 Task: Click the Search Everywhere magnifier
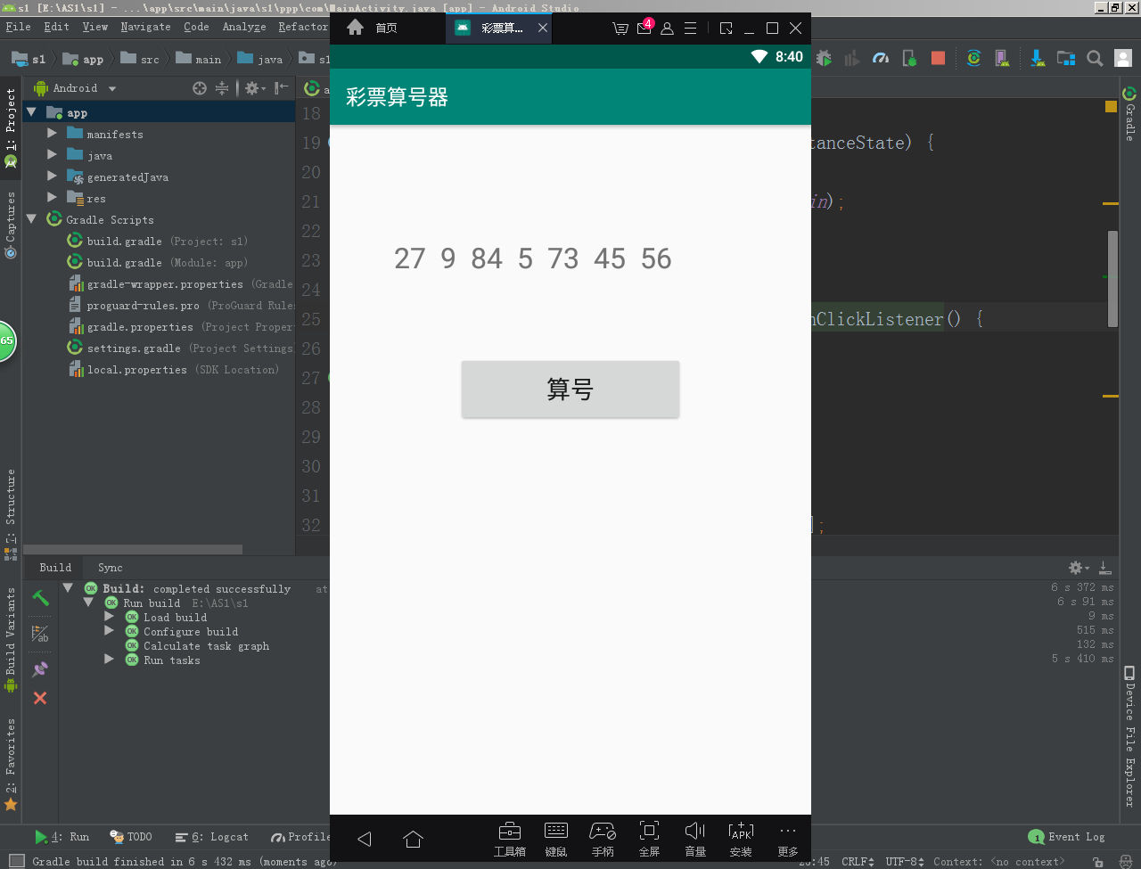1095,58
